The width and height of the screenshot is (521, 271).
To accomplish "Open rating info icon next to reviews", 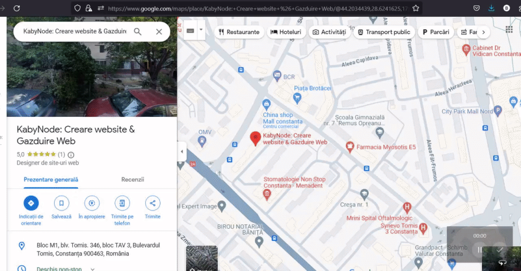I will [71, 155].
